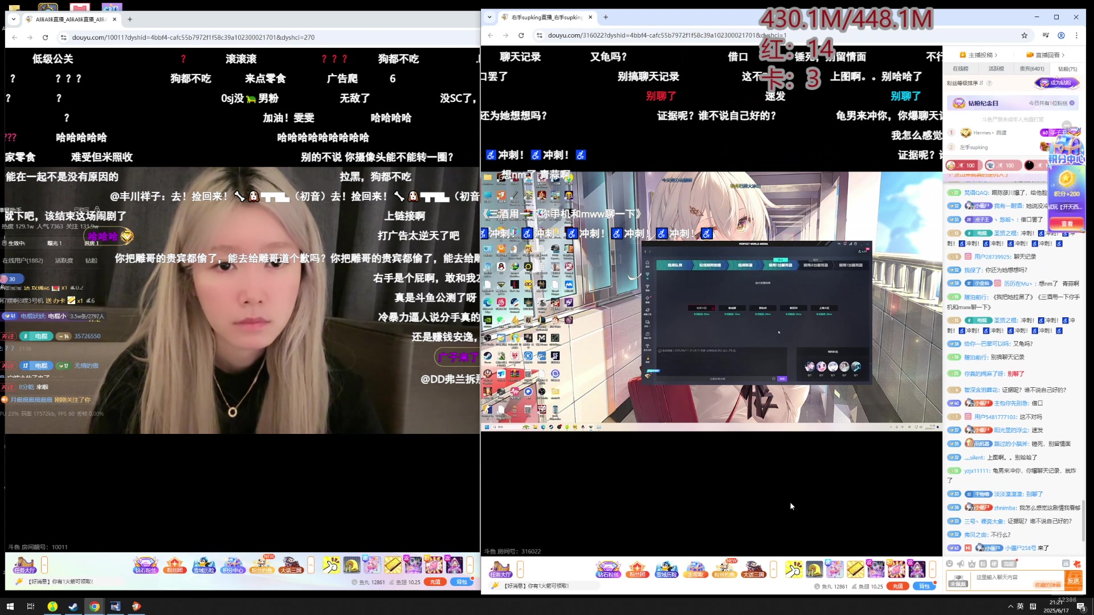This screenshot has width=1094, height=615.
Task: Click 发送 to send chat message
Action: [x=1073, y=580]
